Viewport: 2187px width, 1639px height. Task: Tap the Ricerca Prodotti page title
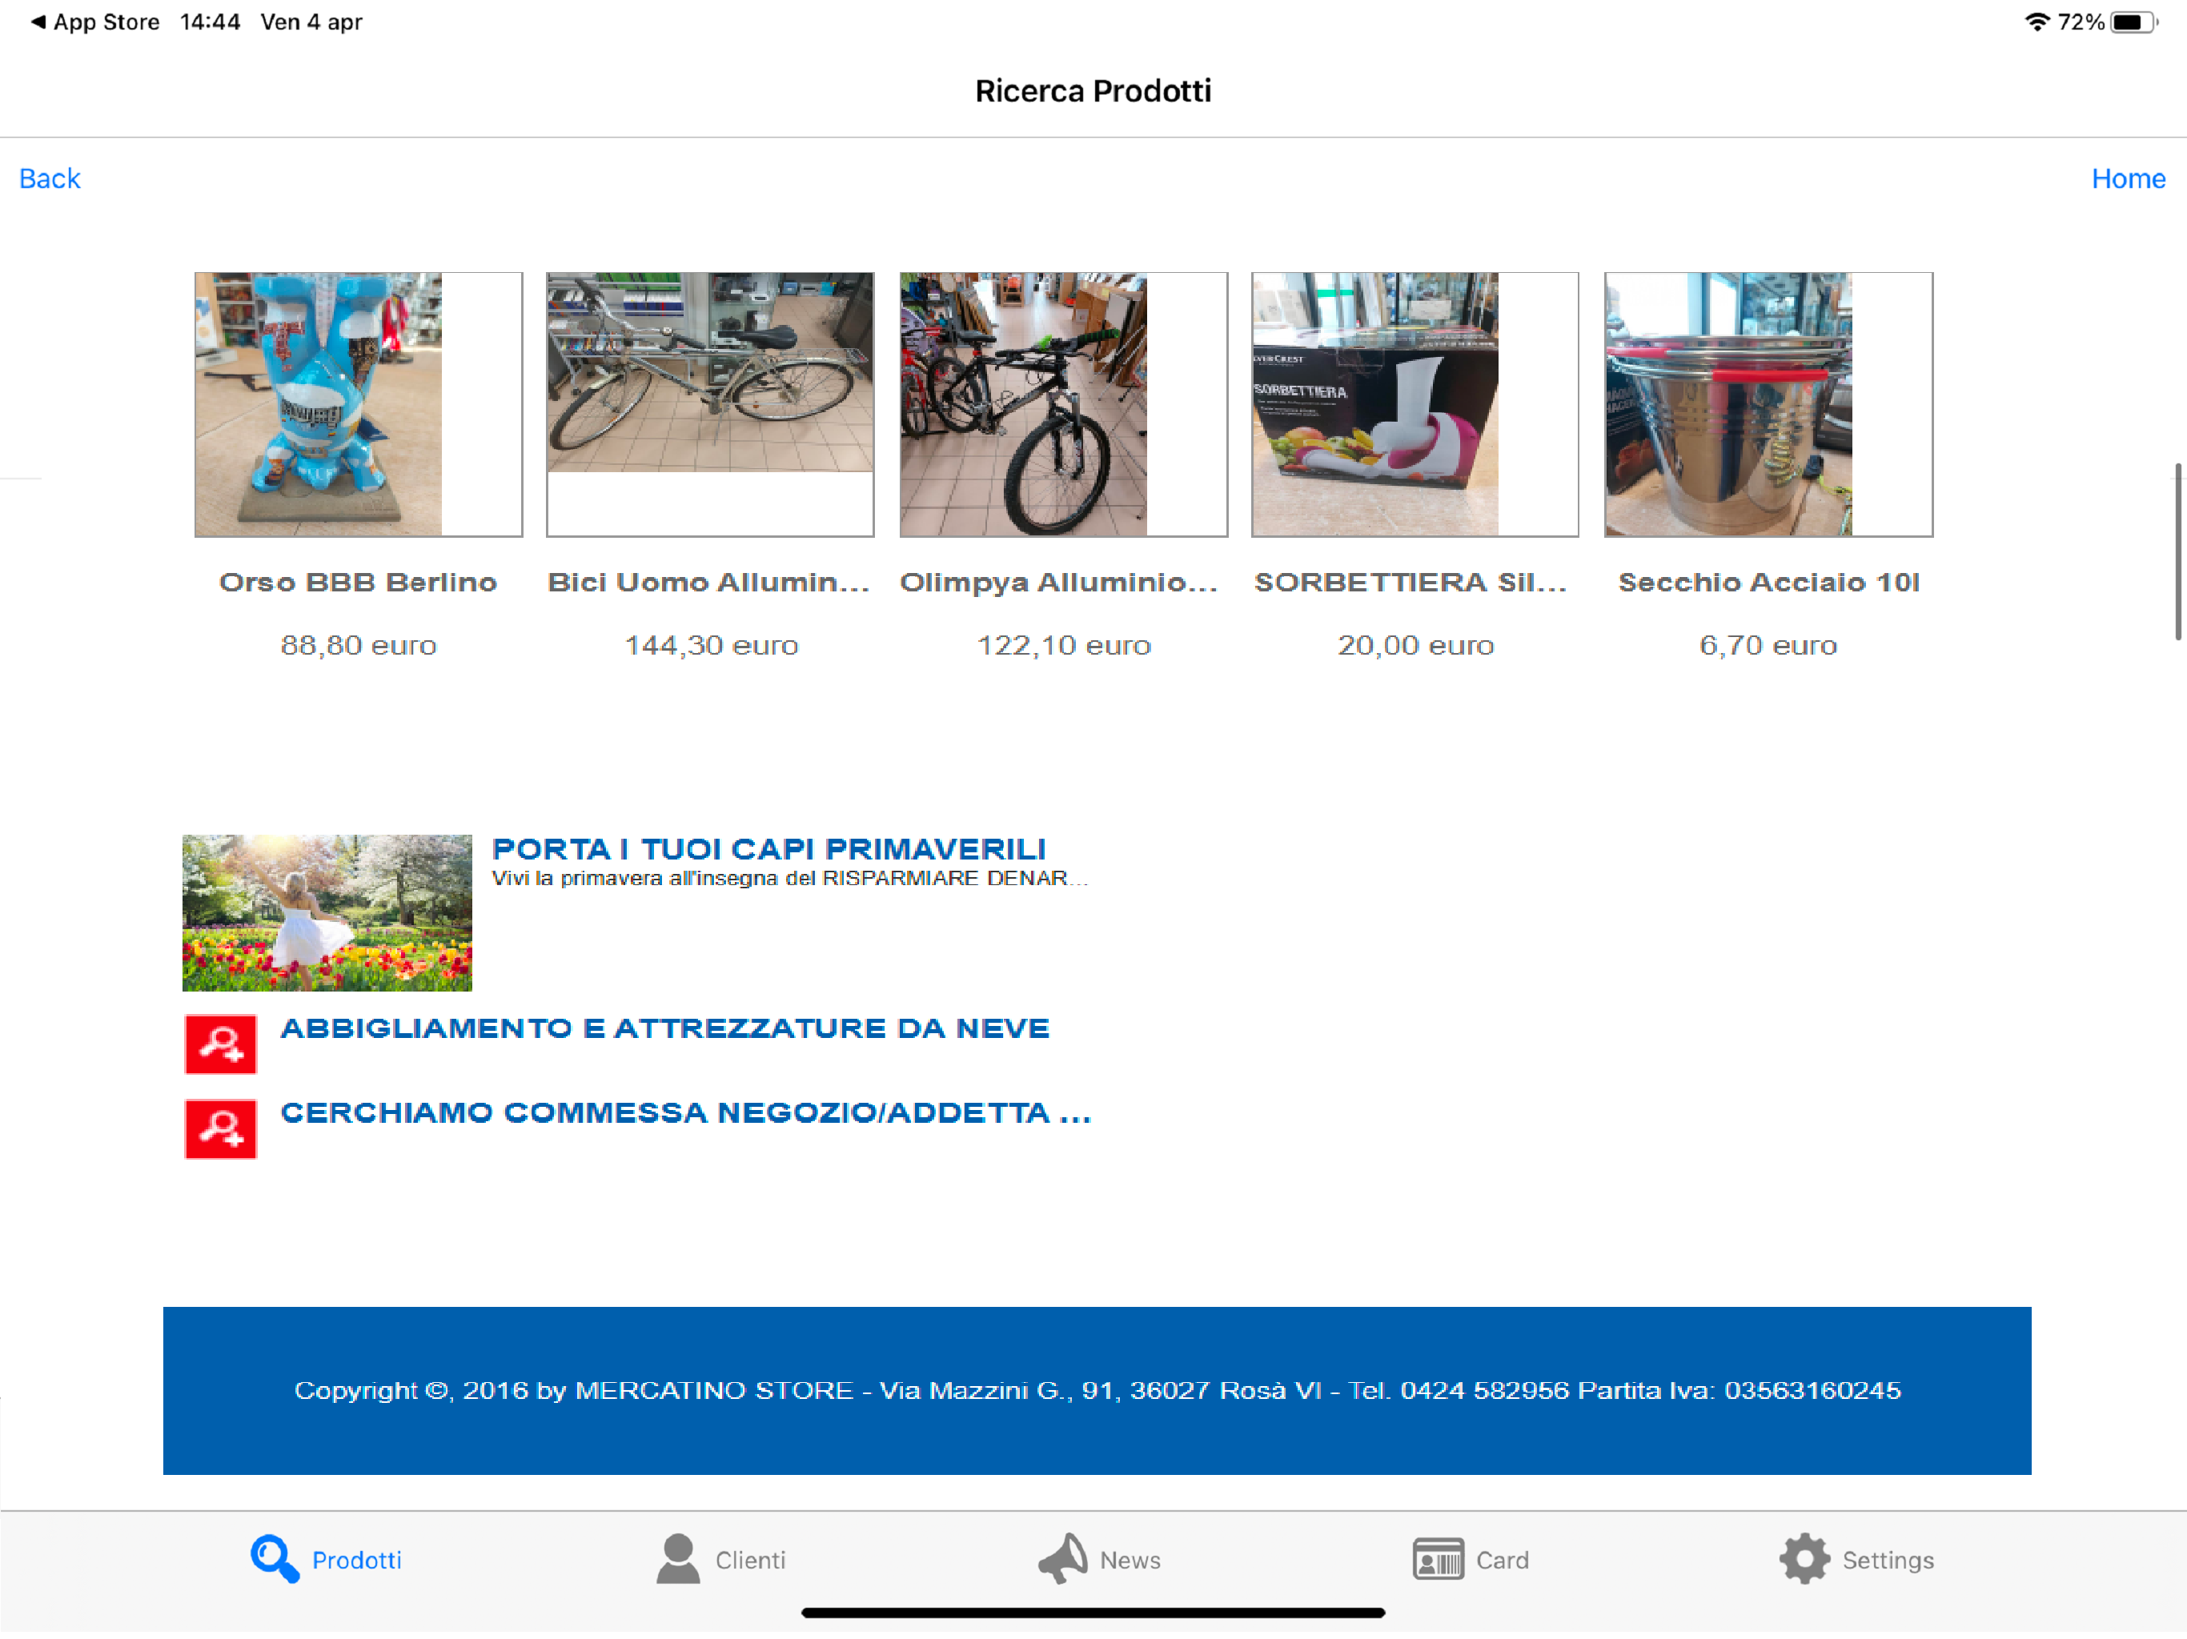(1093, 91)
